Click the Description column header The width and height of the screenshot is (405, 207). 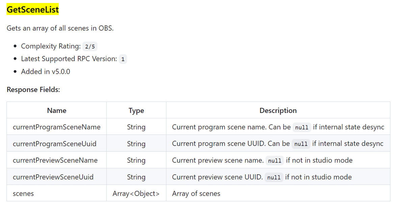(x=278, y=111)
